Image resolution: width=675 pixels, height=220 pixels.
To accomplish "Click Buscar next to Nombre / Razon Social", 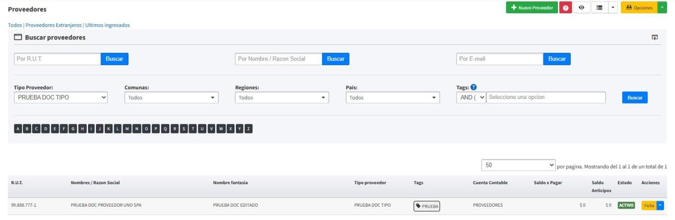I will tap(336, 59).
